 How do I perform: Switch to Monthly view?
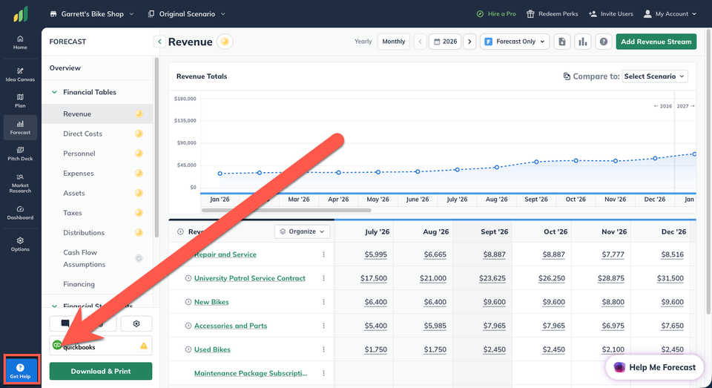[394, 42]
